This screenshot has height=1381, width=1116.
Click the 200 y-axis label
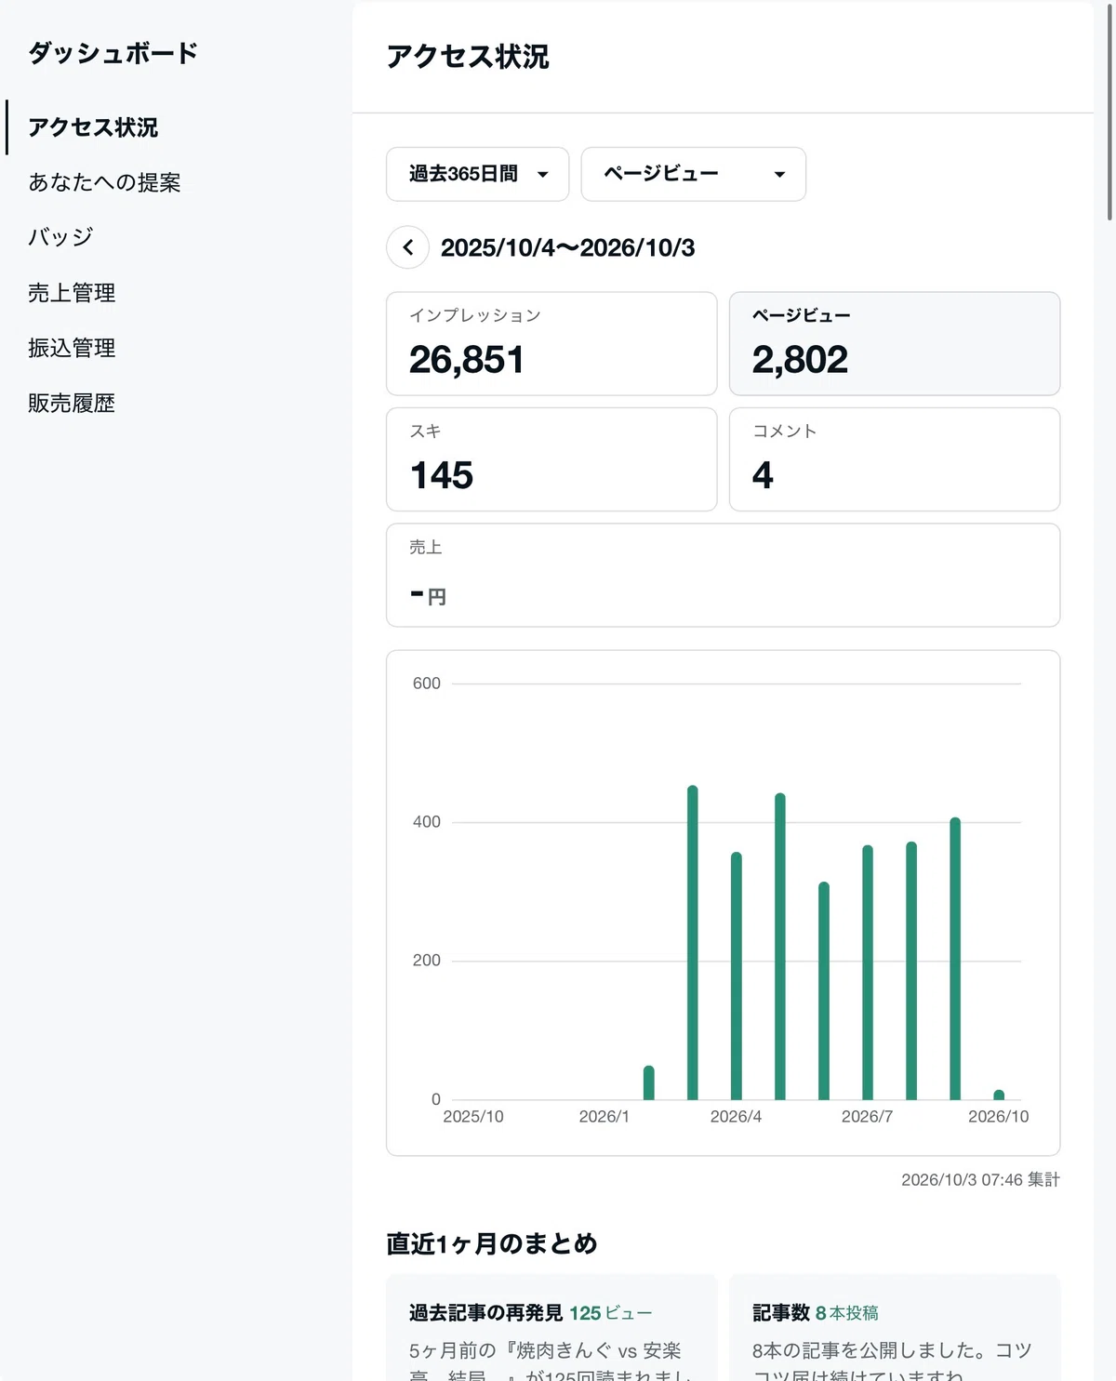[x=427, y=961]
